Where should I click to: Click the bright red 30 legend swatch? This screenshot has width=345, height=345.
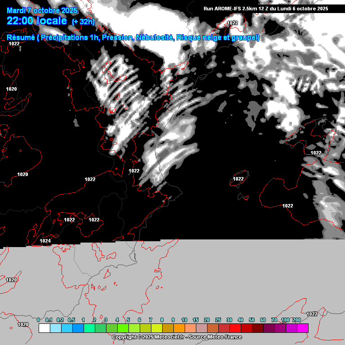point(235,328)
